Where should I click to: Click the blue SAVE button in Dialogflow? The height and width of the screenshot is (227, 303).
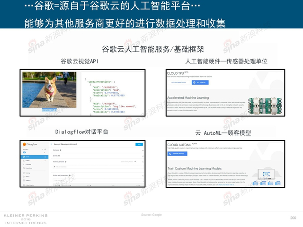coord(139,144)
